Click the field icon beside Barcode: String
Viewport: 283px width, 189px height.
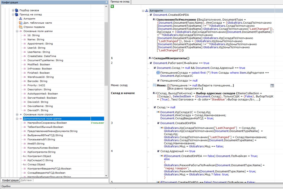(25, 81)
